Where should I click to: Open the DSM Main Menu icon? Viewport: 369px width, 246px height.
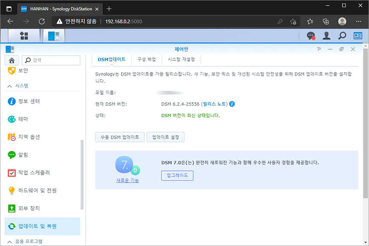(24, 36)
